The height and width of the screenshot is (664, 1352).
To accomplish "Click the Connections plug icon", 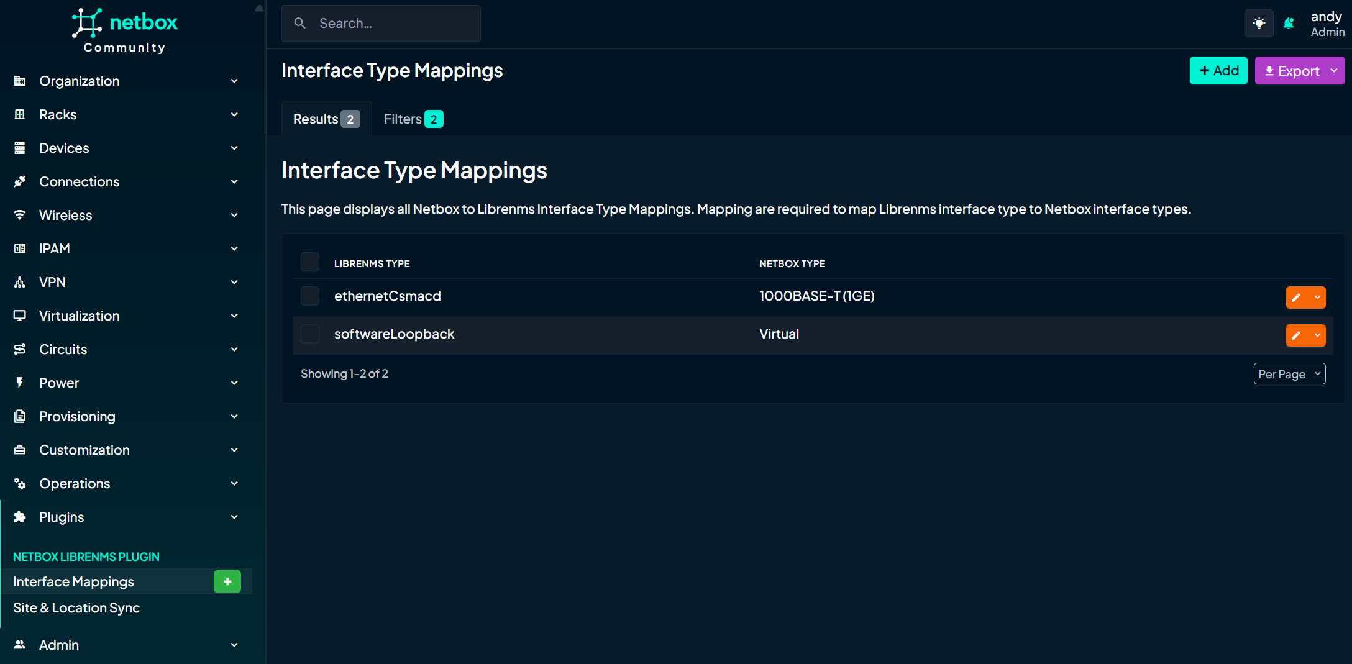I will (20, 181).
